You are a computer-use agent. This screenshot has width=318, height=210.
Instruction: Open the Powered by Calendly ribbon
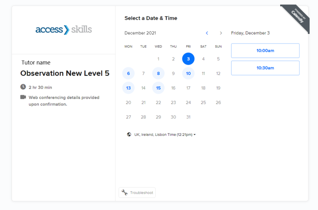pos(297,17)
